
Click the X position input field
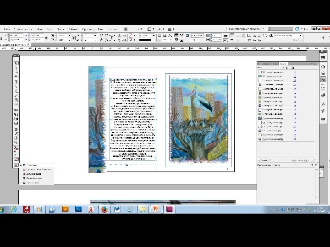tap(17, 36)
